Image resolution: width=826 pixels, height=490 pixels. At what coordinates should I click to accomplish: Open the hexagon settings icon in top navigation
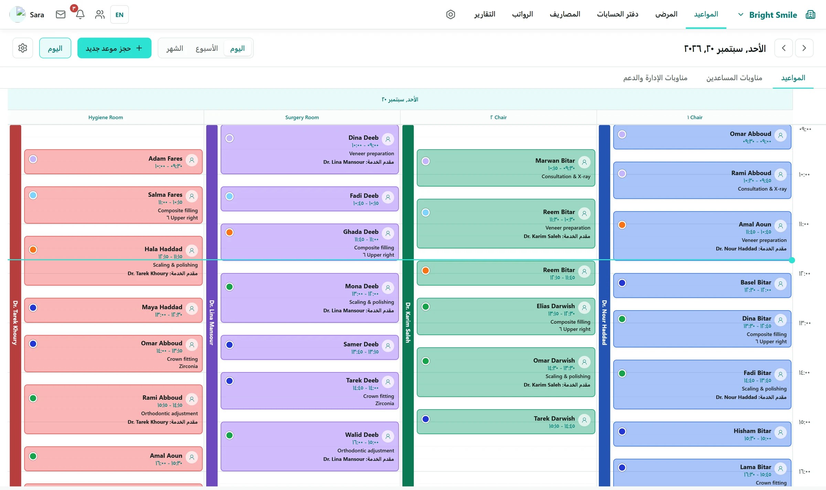pos(451,14)
